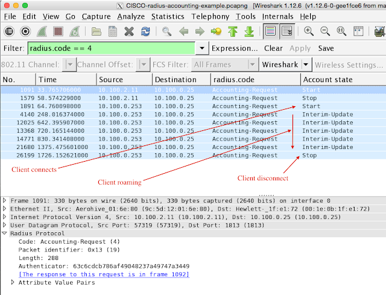Open the capture interfaces list icon
The image size is (386, 295).
[10, 31]
